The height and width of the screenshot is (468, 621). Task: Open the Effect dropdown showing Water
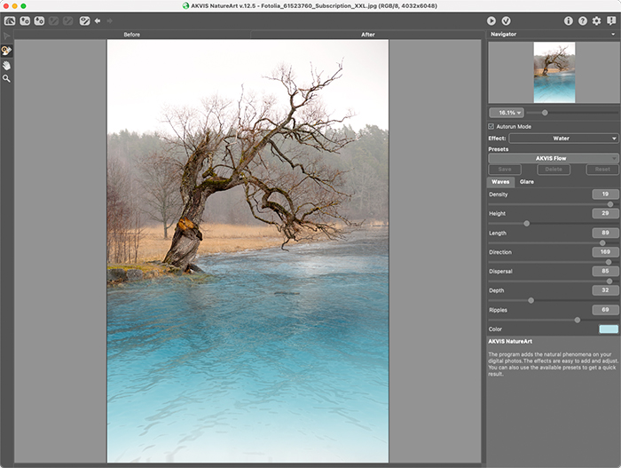click(563, 139)
